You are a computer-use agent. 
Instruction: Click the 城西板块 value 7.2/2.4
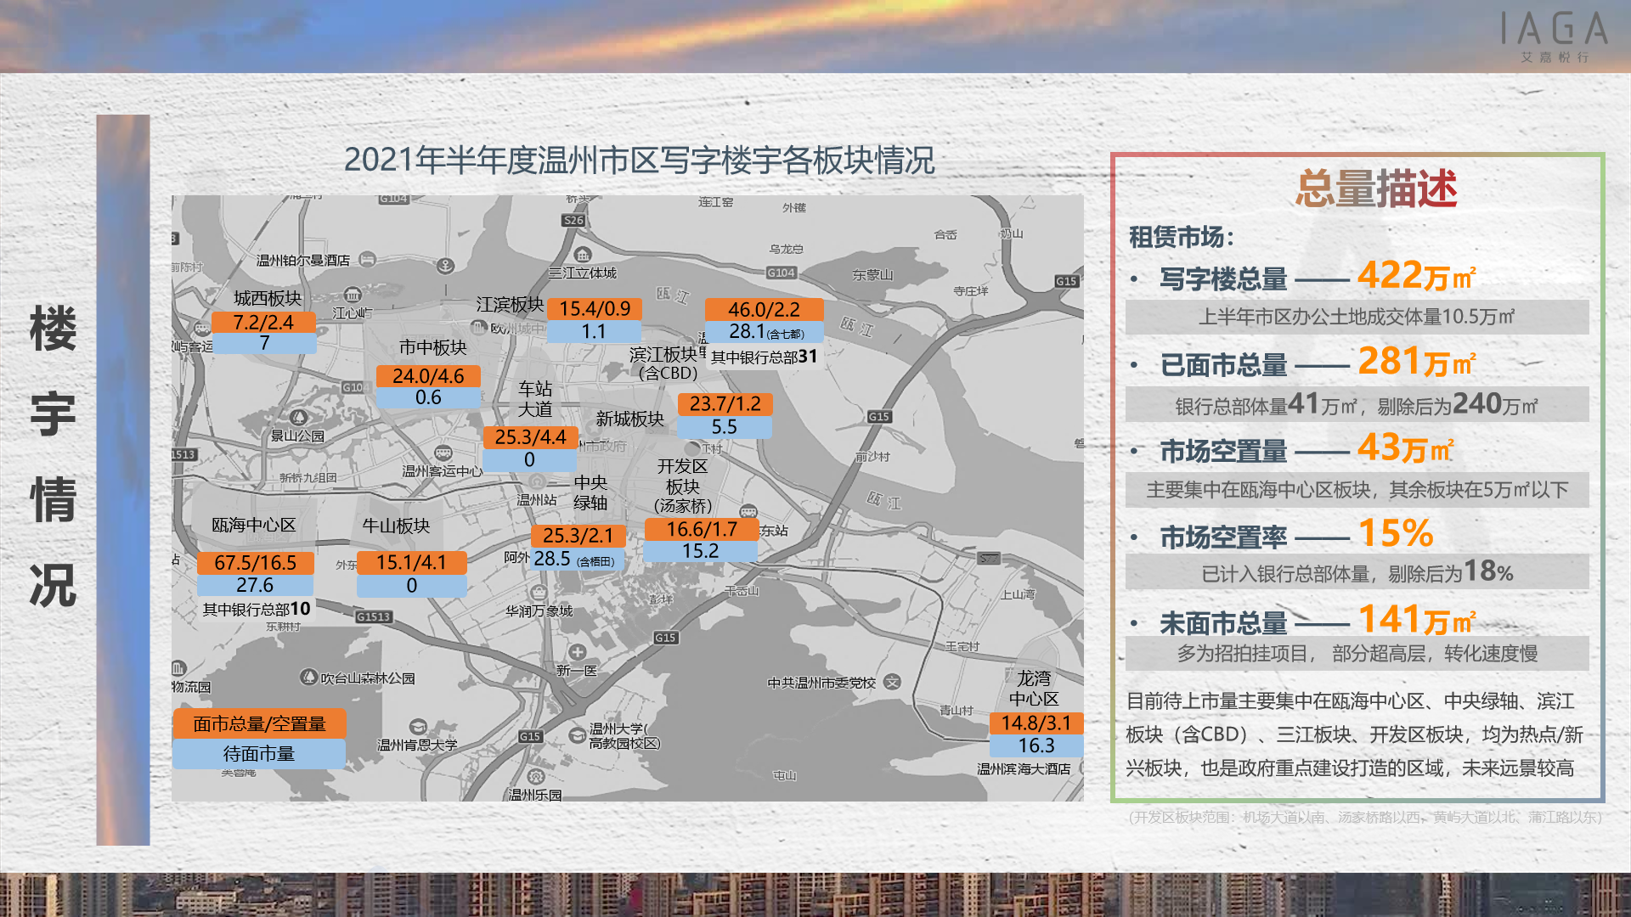[x=263, y=323]
